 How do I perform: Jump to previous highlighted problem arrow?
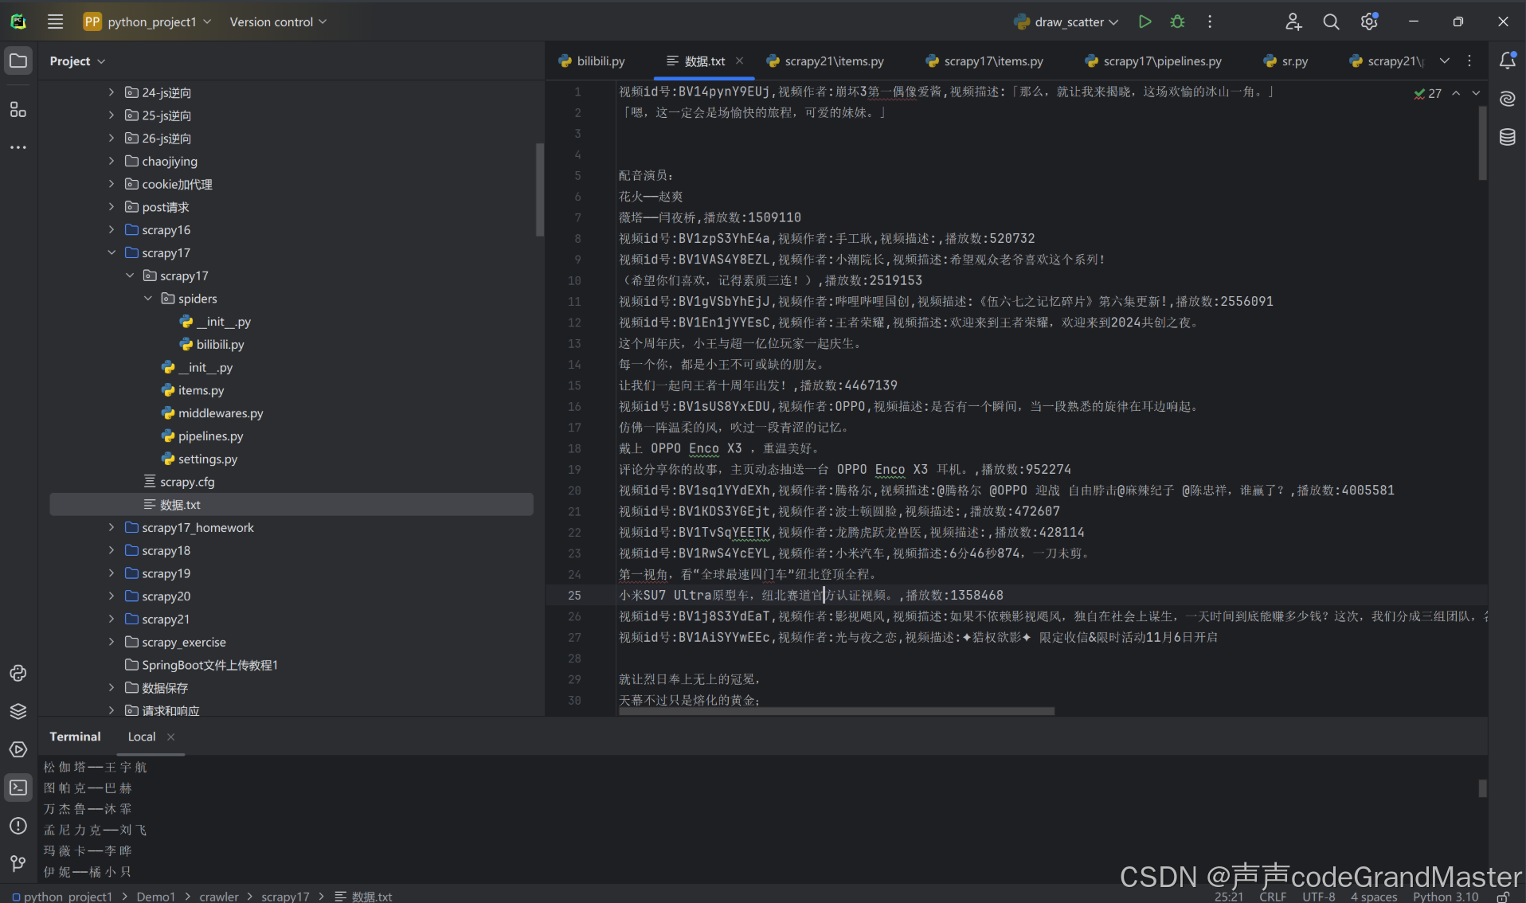pos(1456,93)
